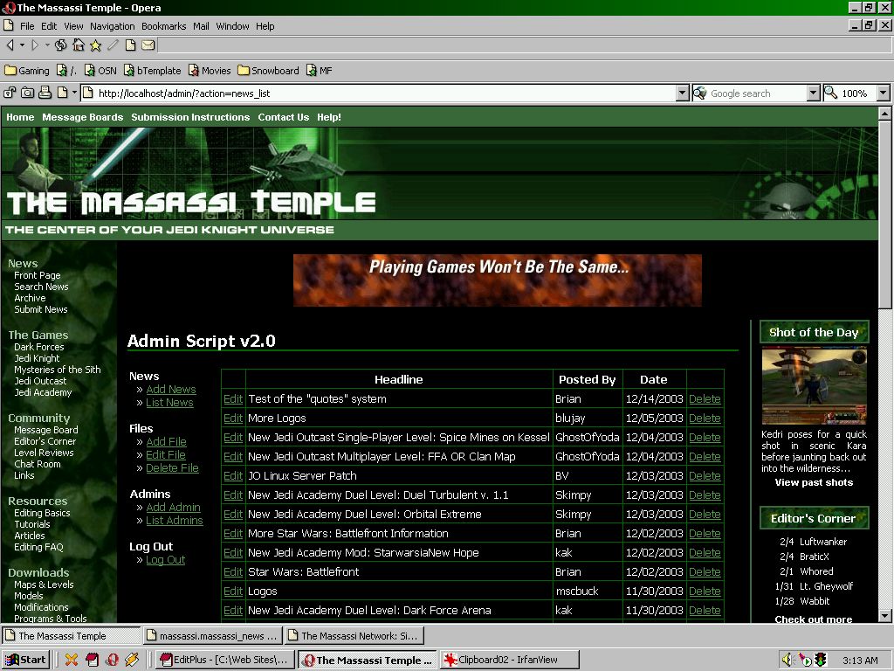Click the wand pencil icon in toolbar

click(x=113, y=45)
